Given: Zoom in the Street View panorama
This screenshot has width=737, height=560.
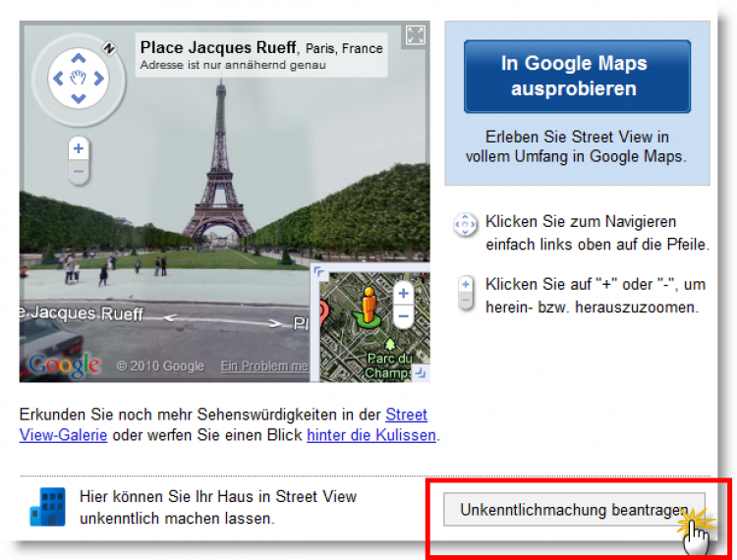Looking at the screenshot, I should coord(79,149).
